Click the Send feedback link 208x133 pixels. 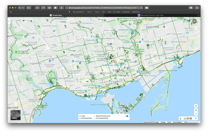point(177,122)
